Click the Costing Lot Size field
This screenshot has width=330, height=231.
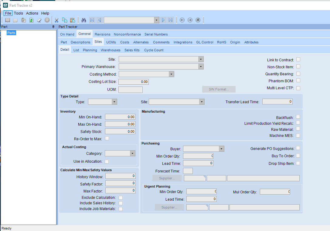[134, 82]
